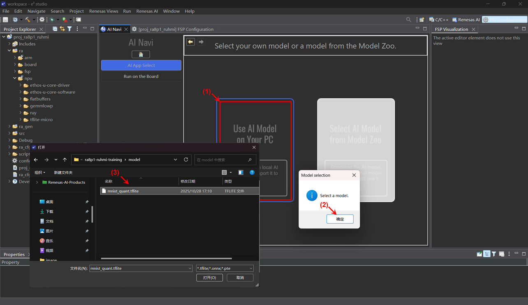Click Collapse All icon in Project Explorer
This screenshot has height=305, width=528.
tap(55, 29)
